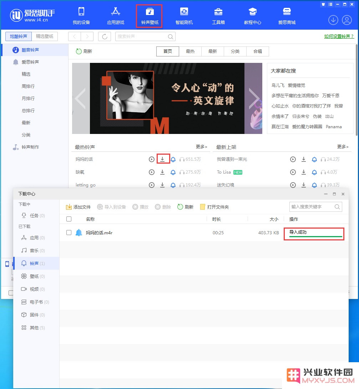The width and height of the screenshot is (359, 389).
Task: Download the 妈妈的话 ringtone
Action: point(162,159)
